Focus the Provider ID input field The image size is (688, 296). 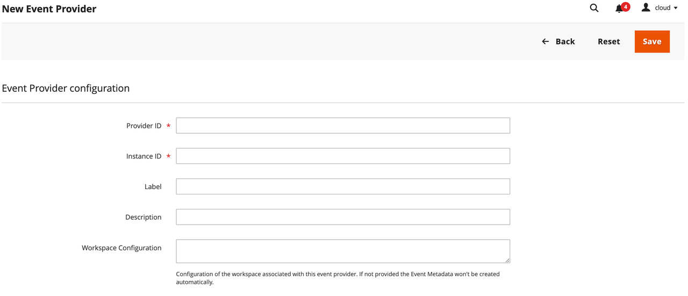click(x=342, y=126)
